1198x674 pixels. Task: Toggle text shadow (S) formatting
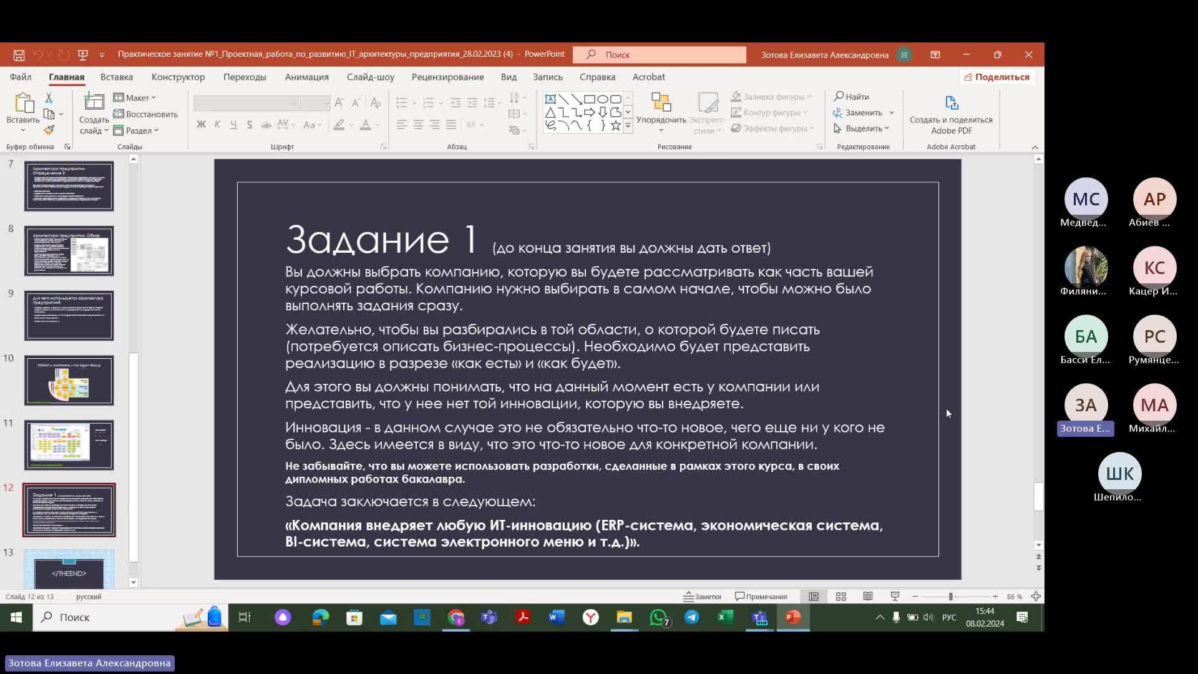(x=250, y=125)
